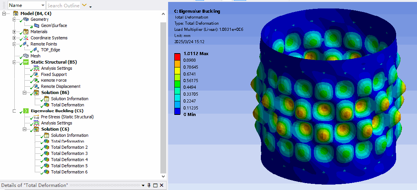The image size is (417, 190).
Task: Select the Solution (C6) icon
Action: 36,129
